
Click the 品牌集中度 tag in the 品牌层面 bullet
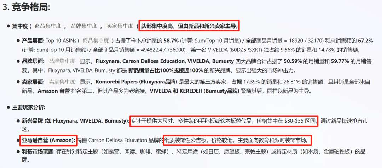click(x=62, y=61)
